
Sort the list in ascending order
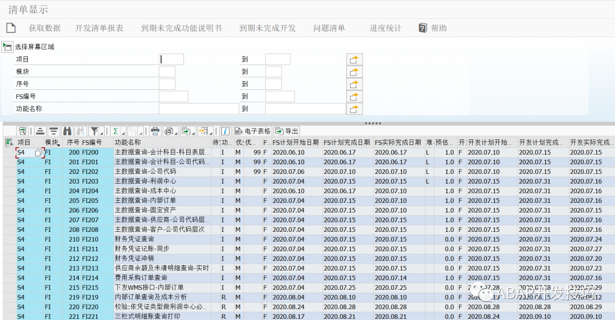tap(40, 131)
